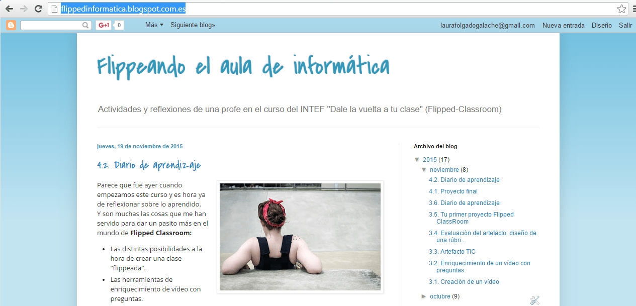Click the G+1 count bubble showing 0
636x306 pixels.
tap(119, 25)
